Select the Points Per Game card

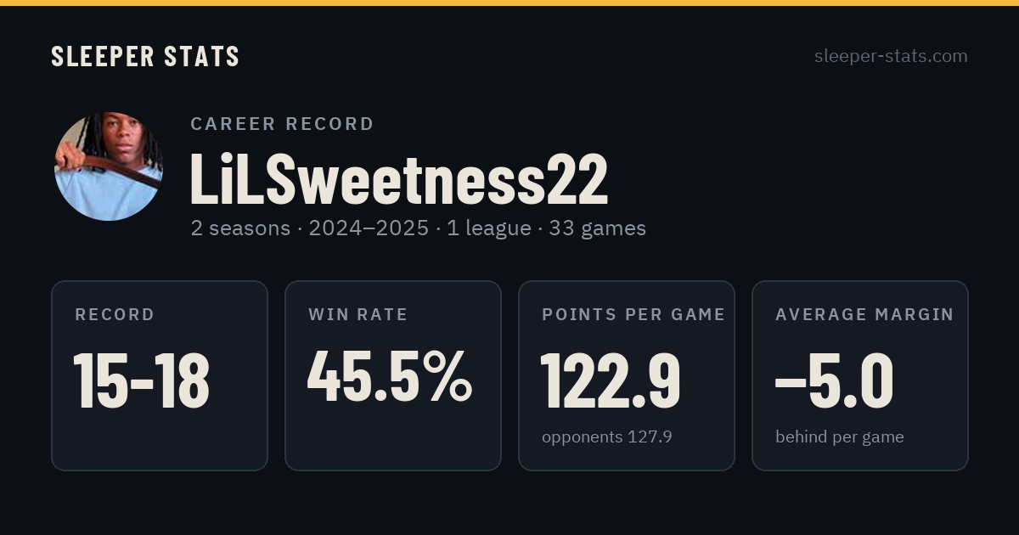click(627, 375)
